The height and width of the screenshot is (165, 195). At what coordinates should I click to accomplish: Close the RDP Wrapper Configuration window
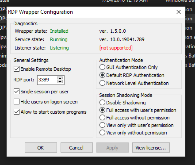[179, 12]
